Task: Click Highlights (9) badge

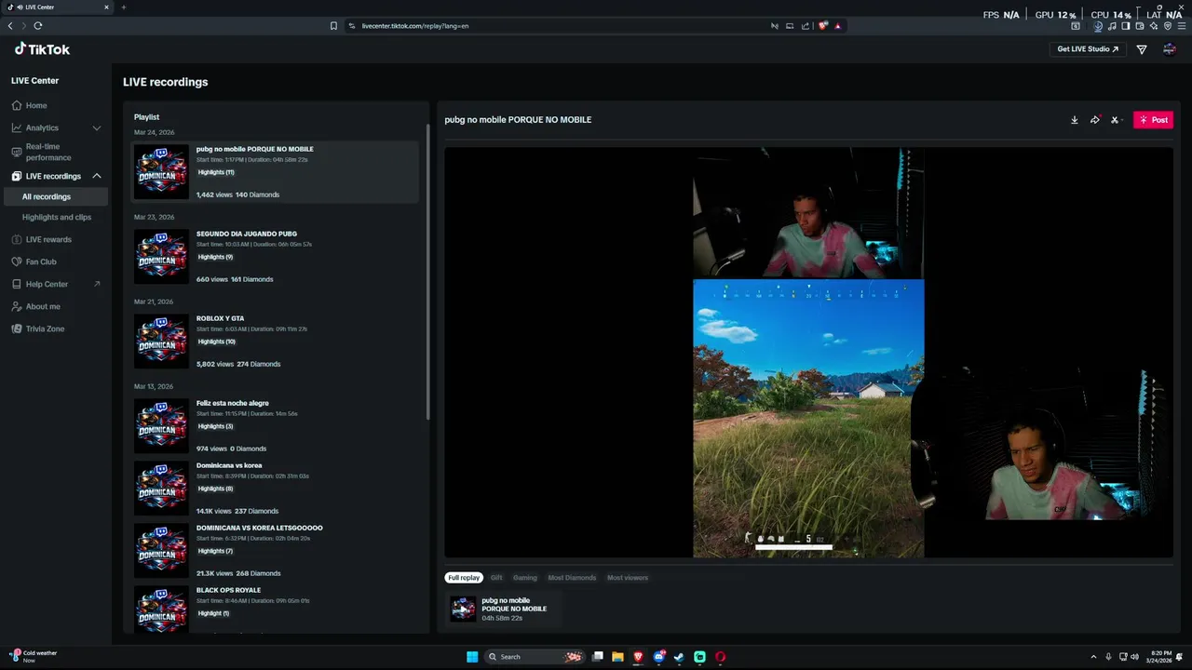Action: (215, 257)
